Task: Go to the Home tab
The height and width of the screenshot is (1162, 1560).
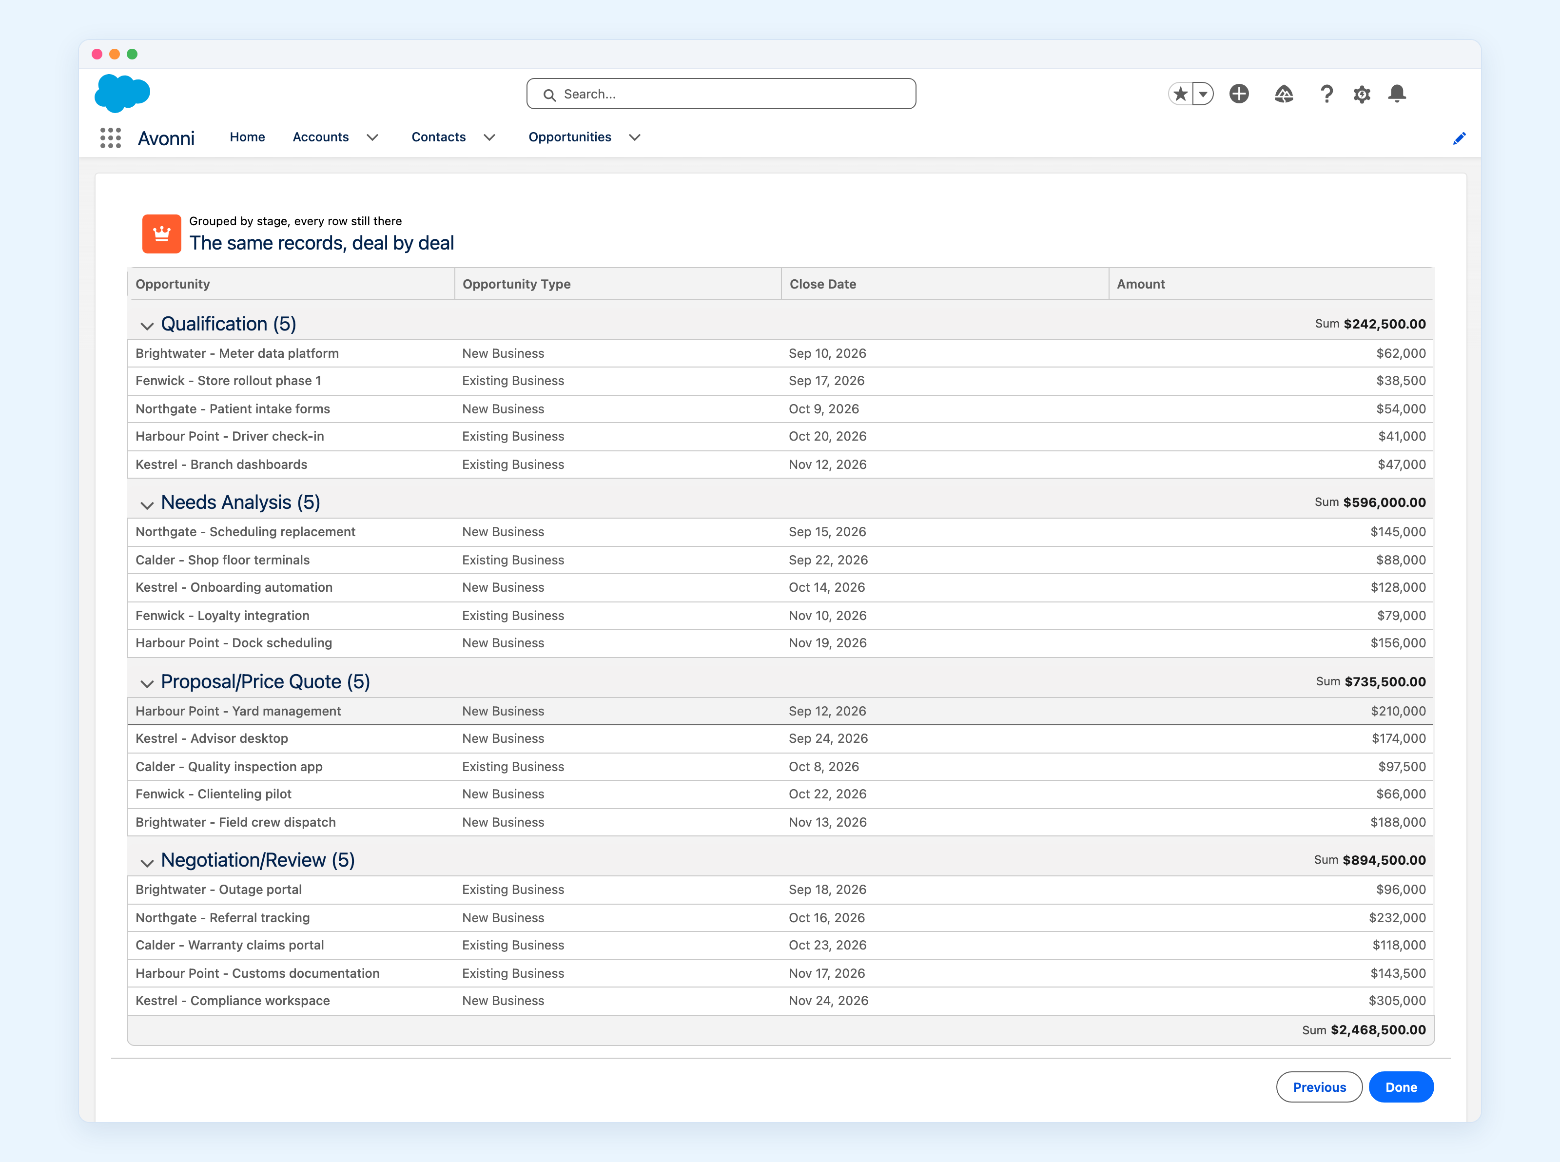Action: [x=248, y=137]
